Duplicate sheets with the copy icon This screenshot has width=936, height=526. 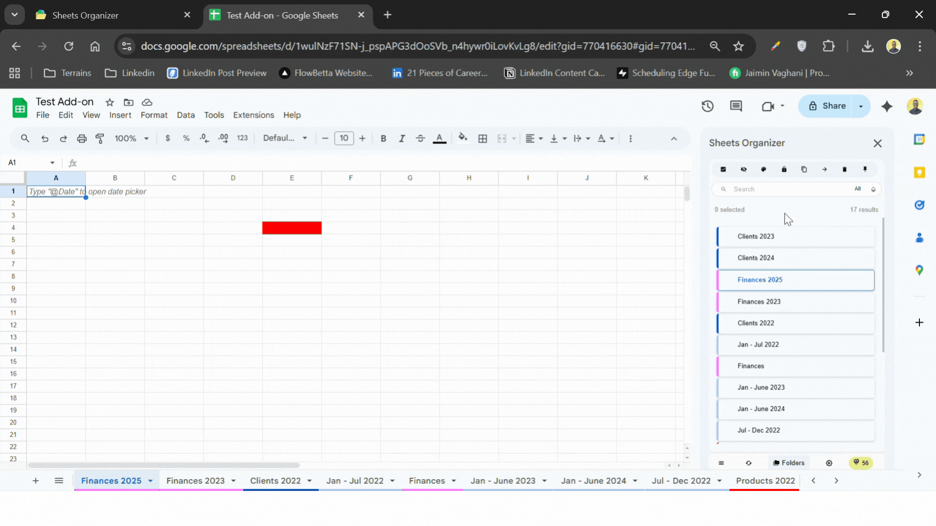[x=804, y=169]
